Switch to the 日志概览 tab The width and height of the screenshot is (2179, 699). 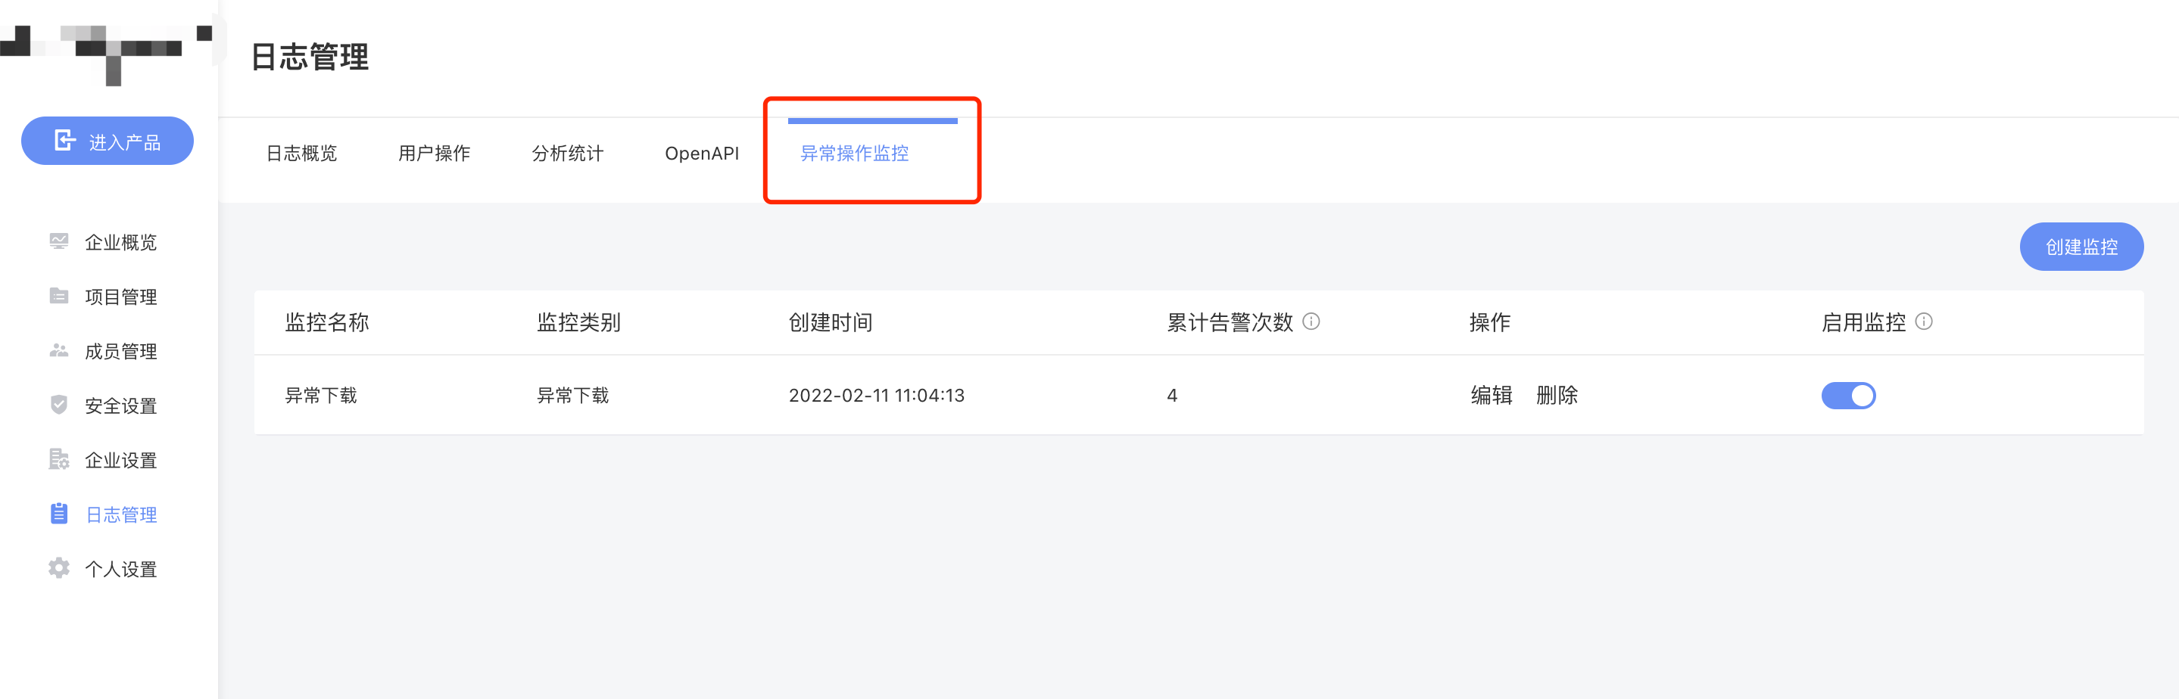[x=301, y=153]
